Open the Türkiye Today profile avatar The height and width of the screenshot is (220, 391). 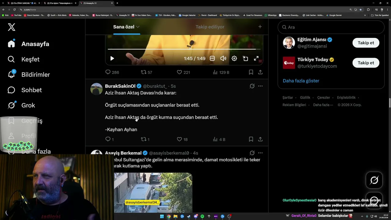(289, 63)
